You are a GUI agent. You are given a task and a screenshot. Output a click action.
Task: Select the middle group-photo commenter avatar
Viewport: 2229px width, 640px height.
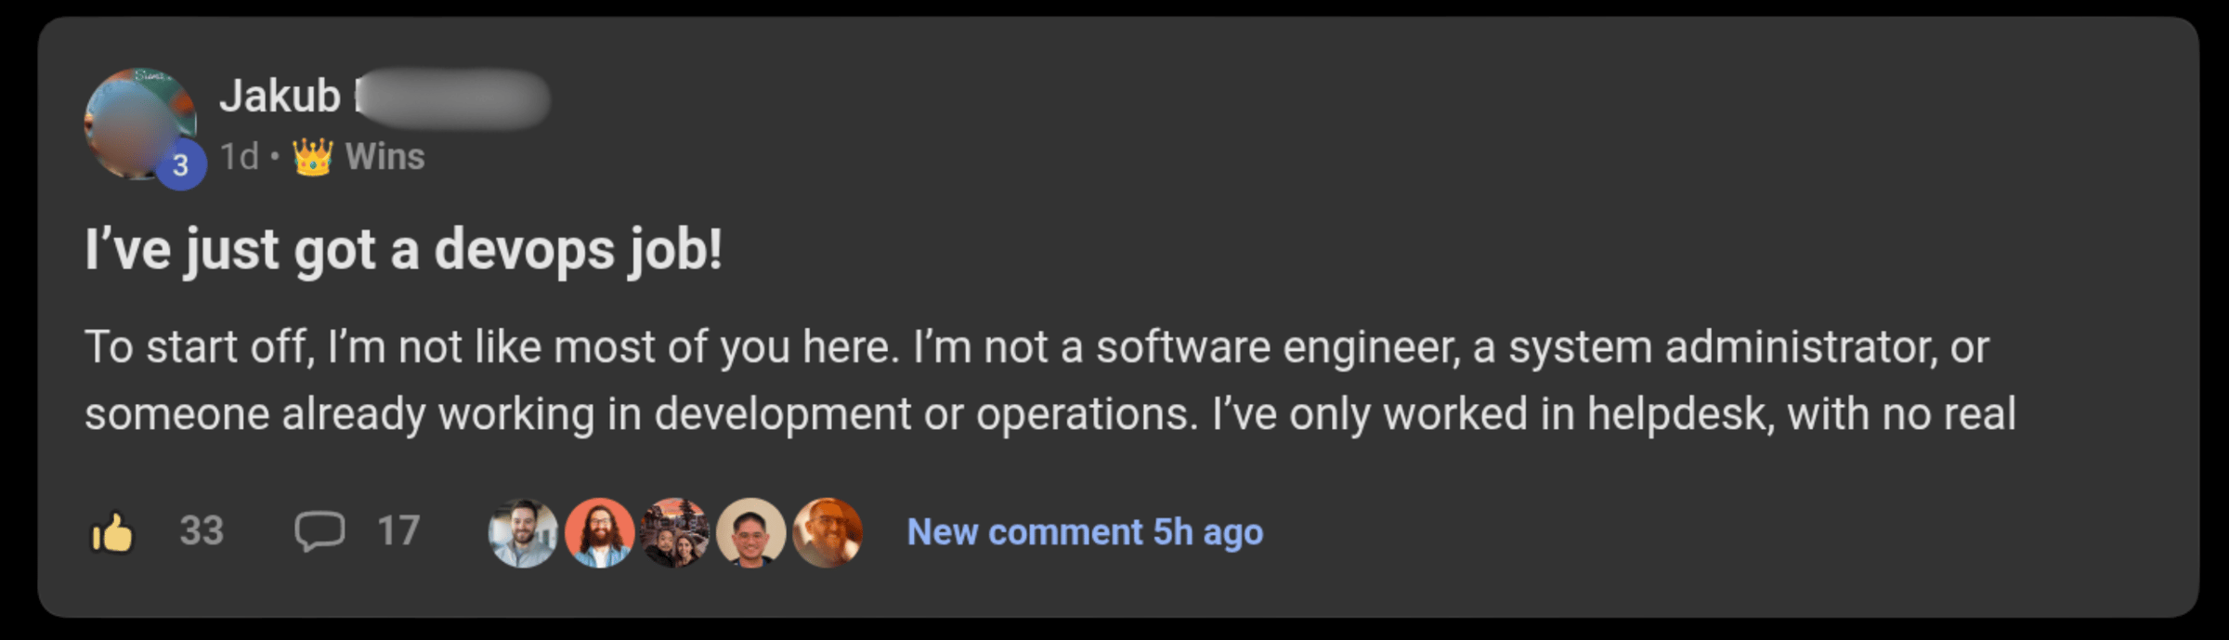(677, 532)
